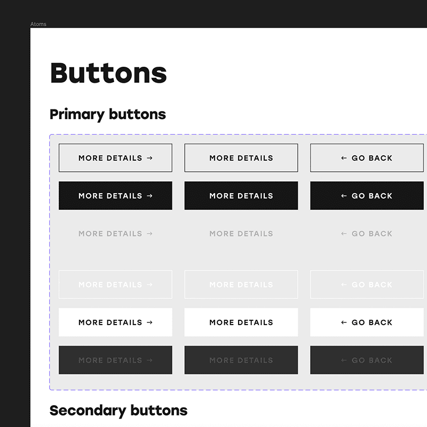Select the white MORE DETAILS → button
Image resolution: width=427 pixels, height=427 pixels.
115,322
